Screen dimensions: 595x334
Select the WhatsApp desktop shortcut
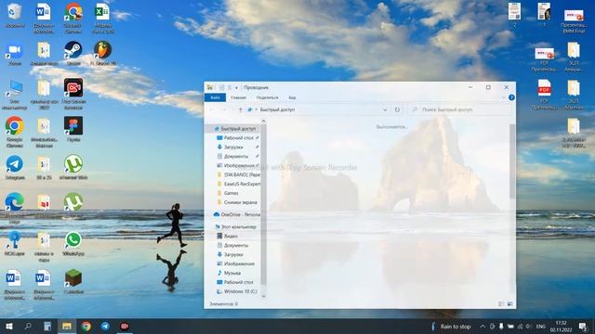pyautogui.click(x=73, y=243)
